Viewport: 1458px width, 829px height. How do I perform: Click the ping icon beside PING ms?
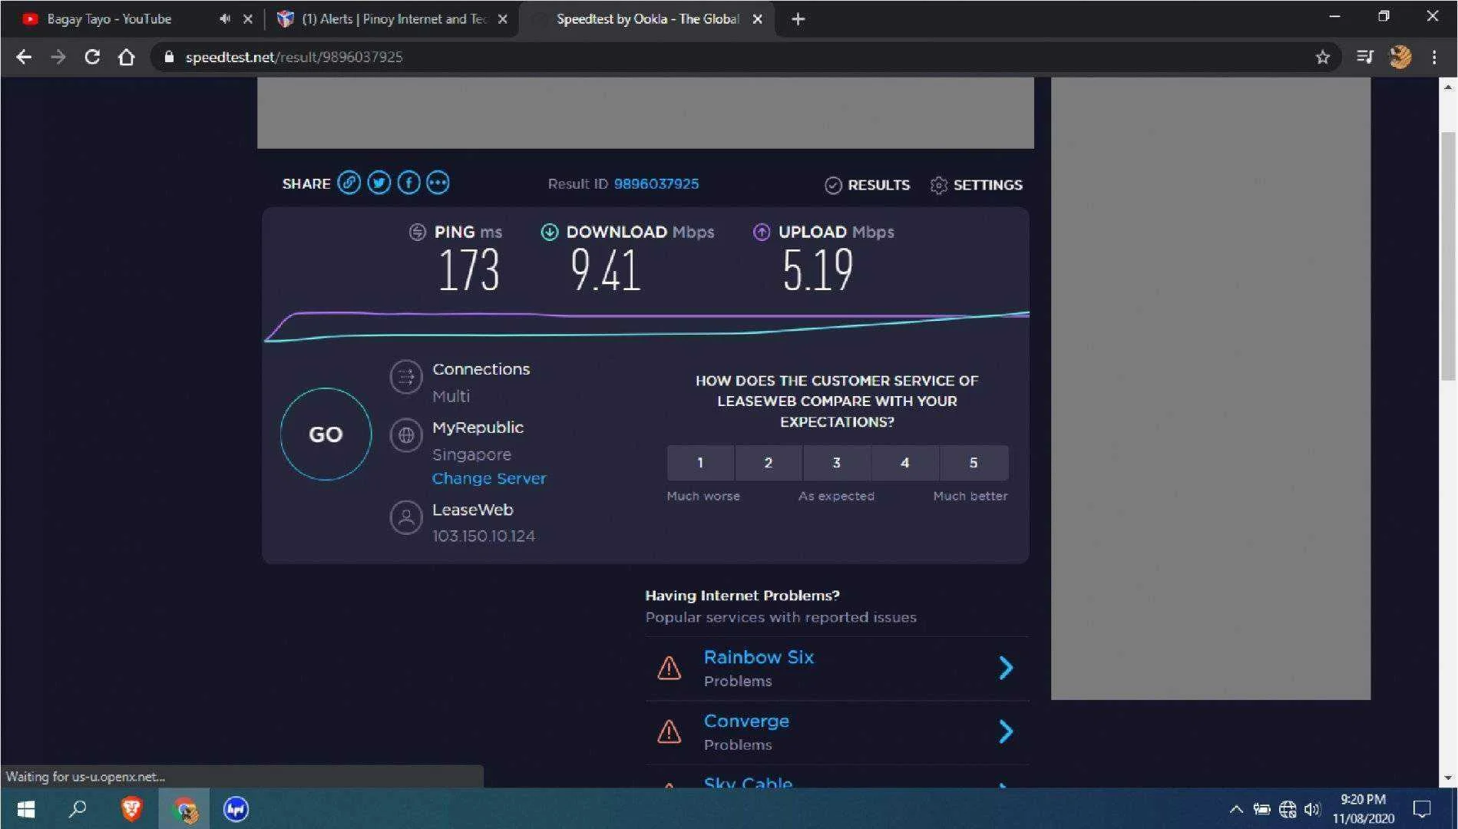tap(417, 232)
